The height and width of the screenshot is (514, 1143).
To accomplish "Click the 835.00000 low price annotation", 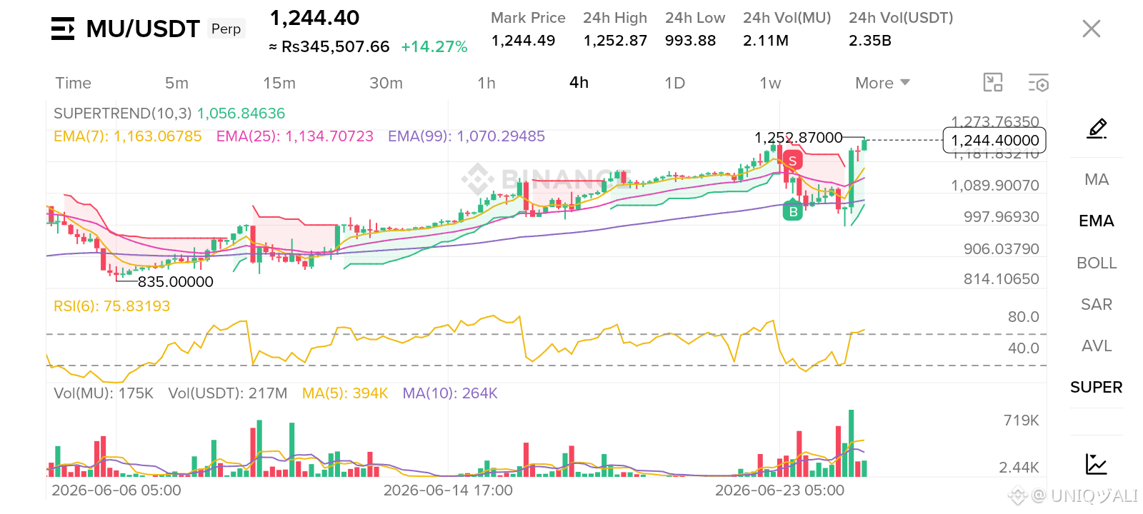I will click(x=176, y=282).
